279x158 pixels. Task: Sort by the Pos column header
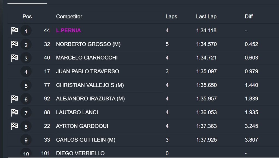[27, 17]
